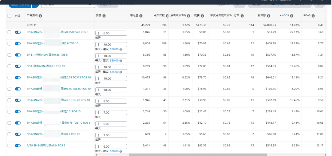Check the box for 固定0.8 TOS 20 ROS 10 row
This screenshot has width=332, height=156.
[9, 100]
